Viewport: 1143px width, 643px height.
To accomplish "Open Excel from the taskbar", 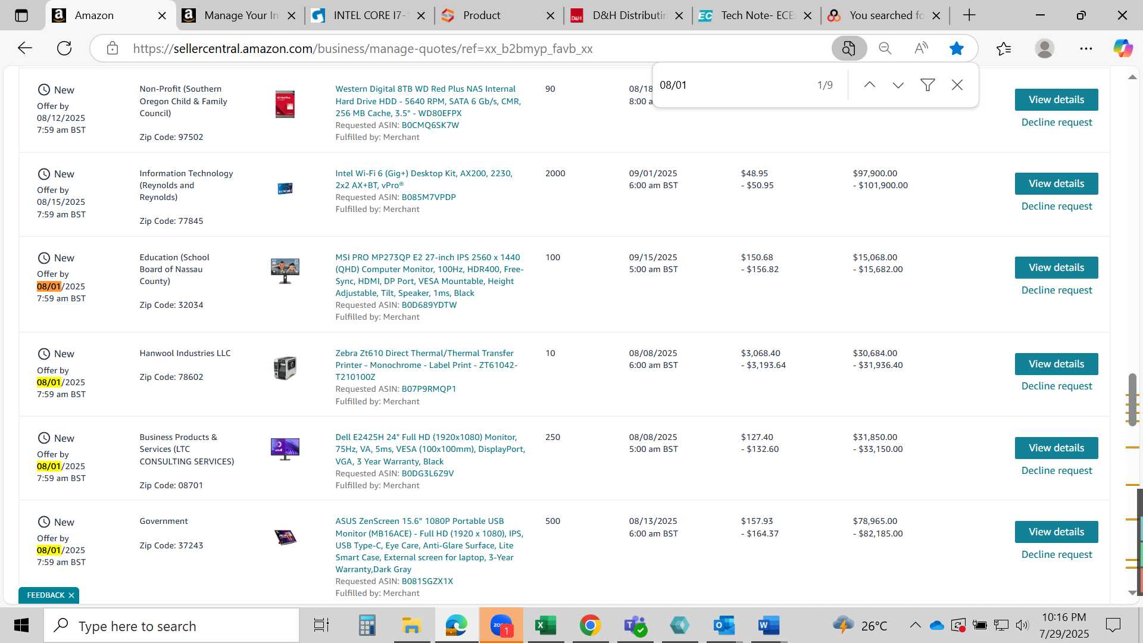I will [x=545, y=625].
